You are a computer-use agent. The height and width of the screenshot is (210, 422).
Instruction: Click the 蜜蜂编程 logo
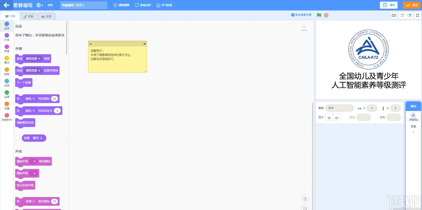pos(23,5)
